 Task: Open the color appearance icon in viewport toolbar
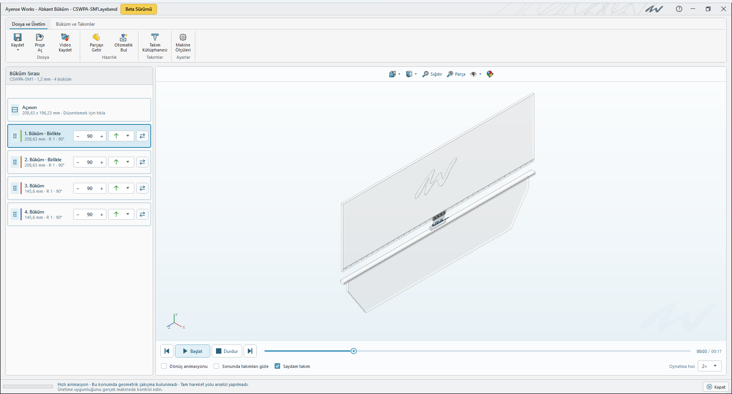(x=490, y=74)
